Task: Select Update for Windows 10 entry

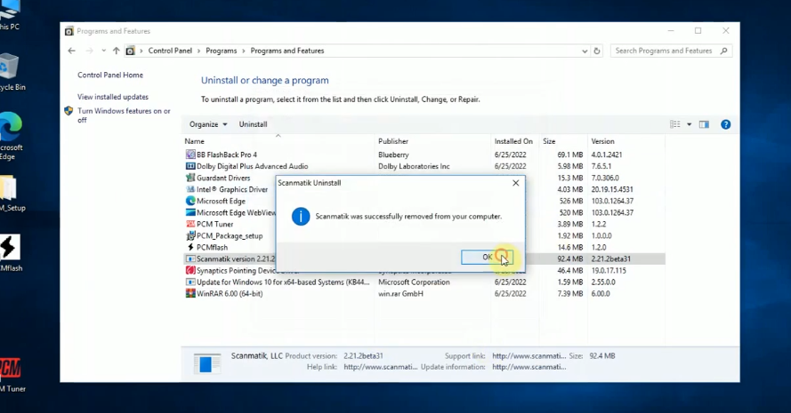Action: click(283, 282)
